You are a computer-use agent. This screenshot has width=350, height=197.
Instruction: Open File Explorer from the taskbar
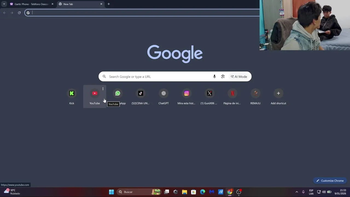coord(185,192)
